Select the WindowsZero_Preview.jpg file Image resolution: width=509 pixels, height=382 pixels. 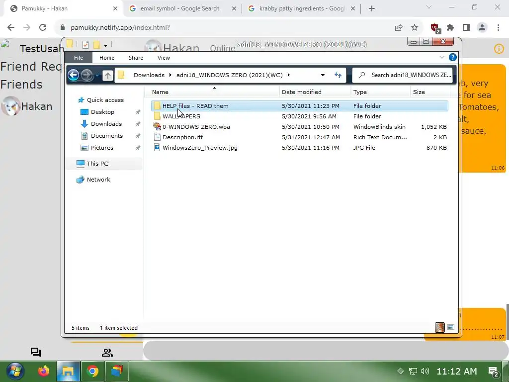[299, 147]
